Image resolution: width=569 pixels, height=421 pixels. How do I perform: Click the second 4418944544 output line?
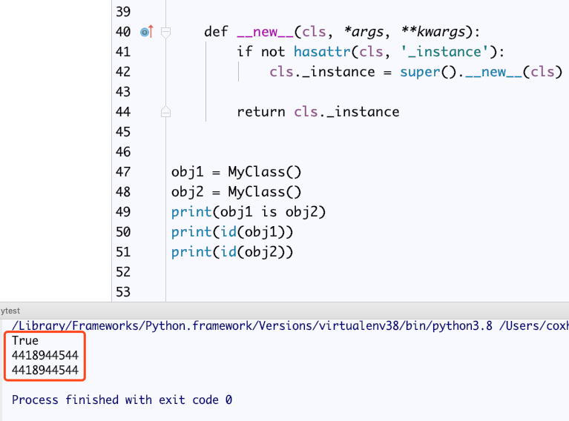[45, 370]
